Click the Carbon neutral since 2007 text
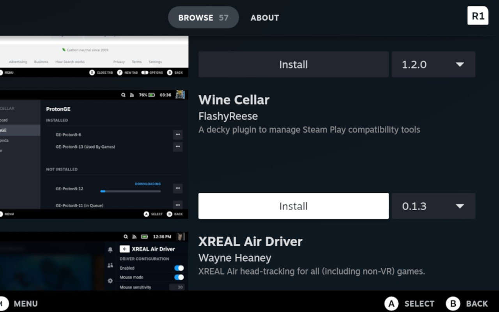499x312 pixels. (85, 50)
